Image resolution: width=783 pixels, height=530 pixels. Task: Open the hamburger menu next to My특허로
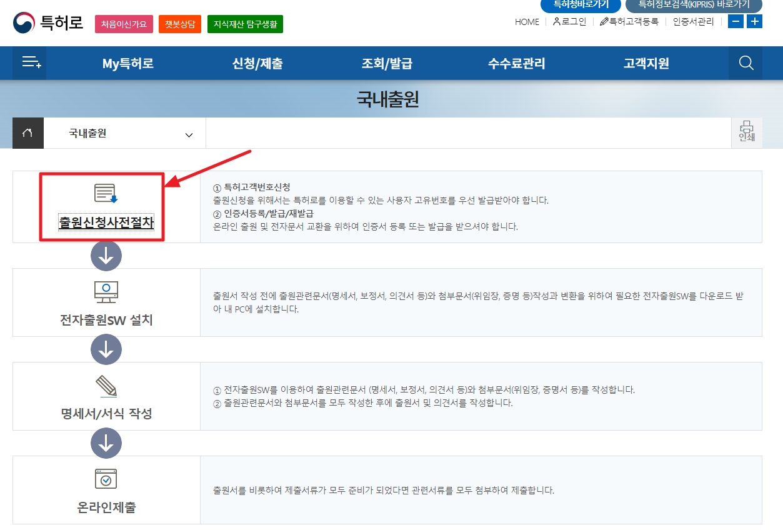click(29, 62)
